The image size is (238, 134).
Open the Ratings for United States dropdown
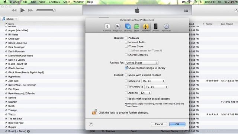click(141, 63)
